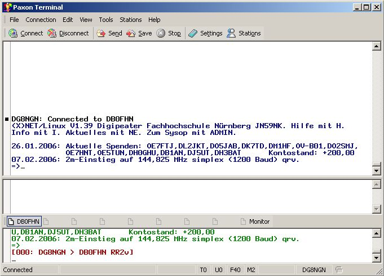
Task: Open the Connection menu
Action: 41,20
